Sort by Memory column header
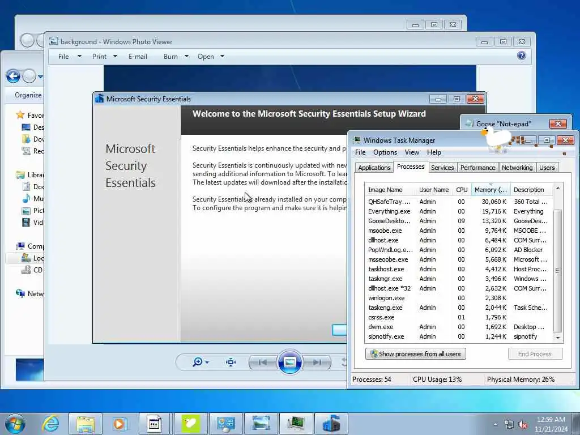This screenshot has height=435, width=580. [x=491, y=190]
